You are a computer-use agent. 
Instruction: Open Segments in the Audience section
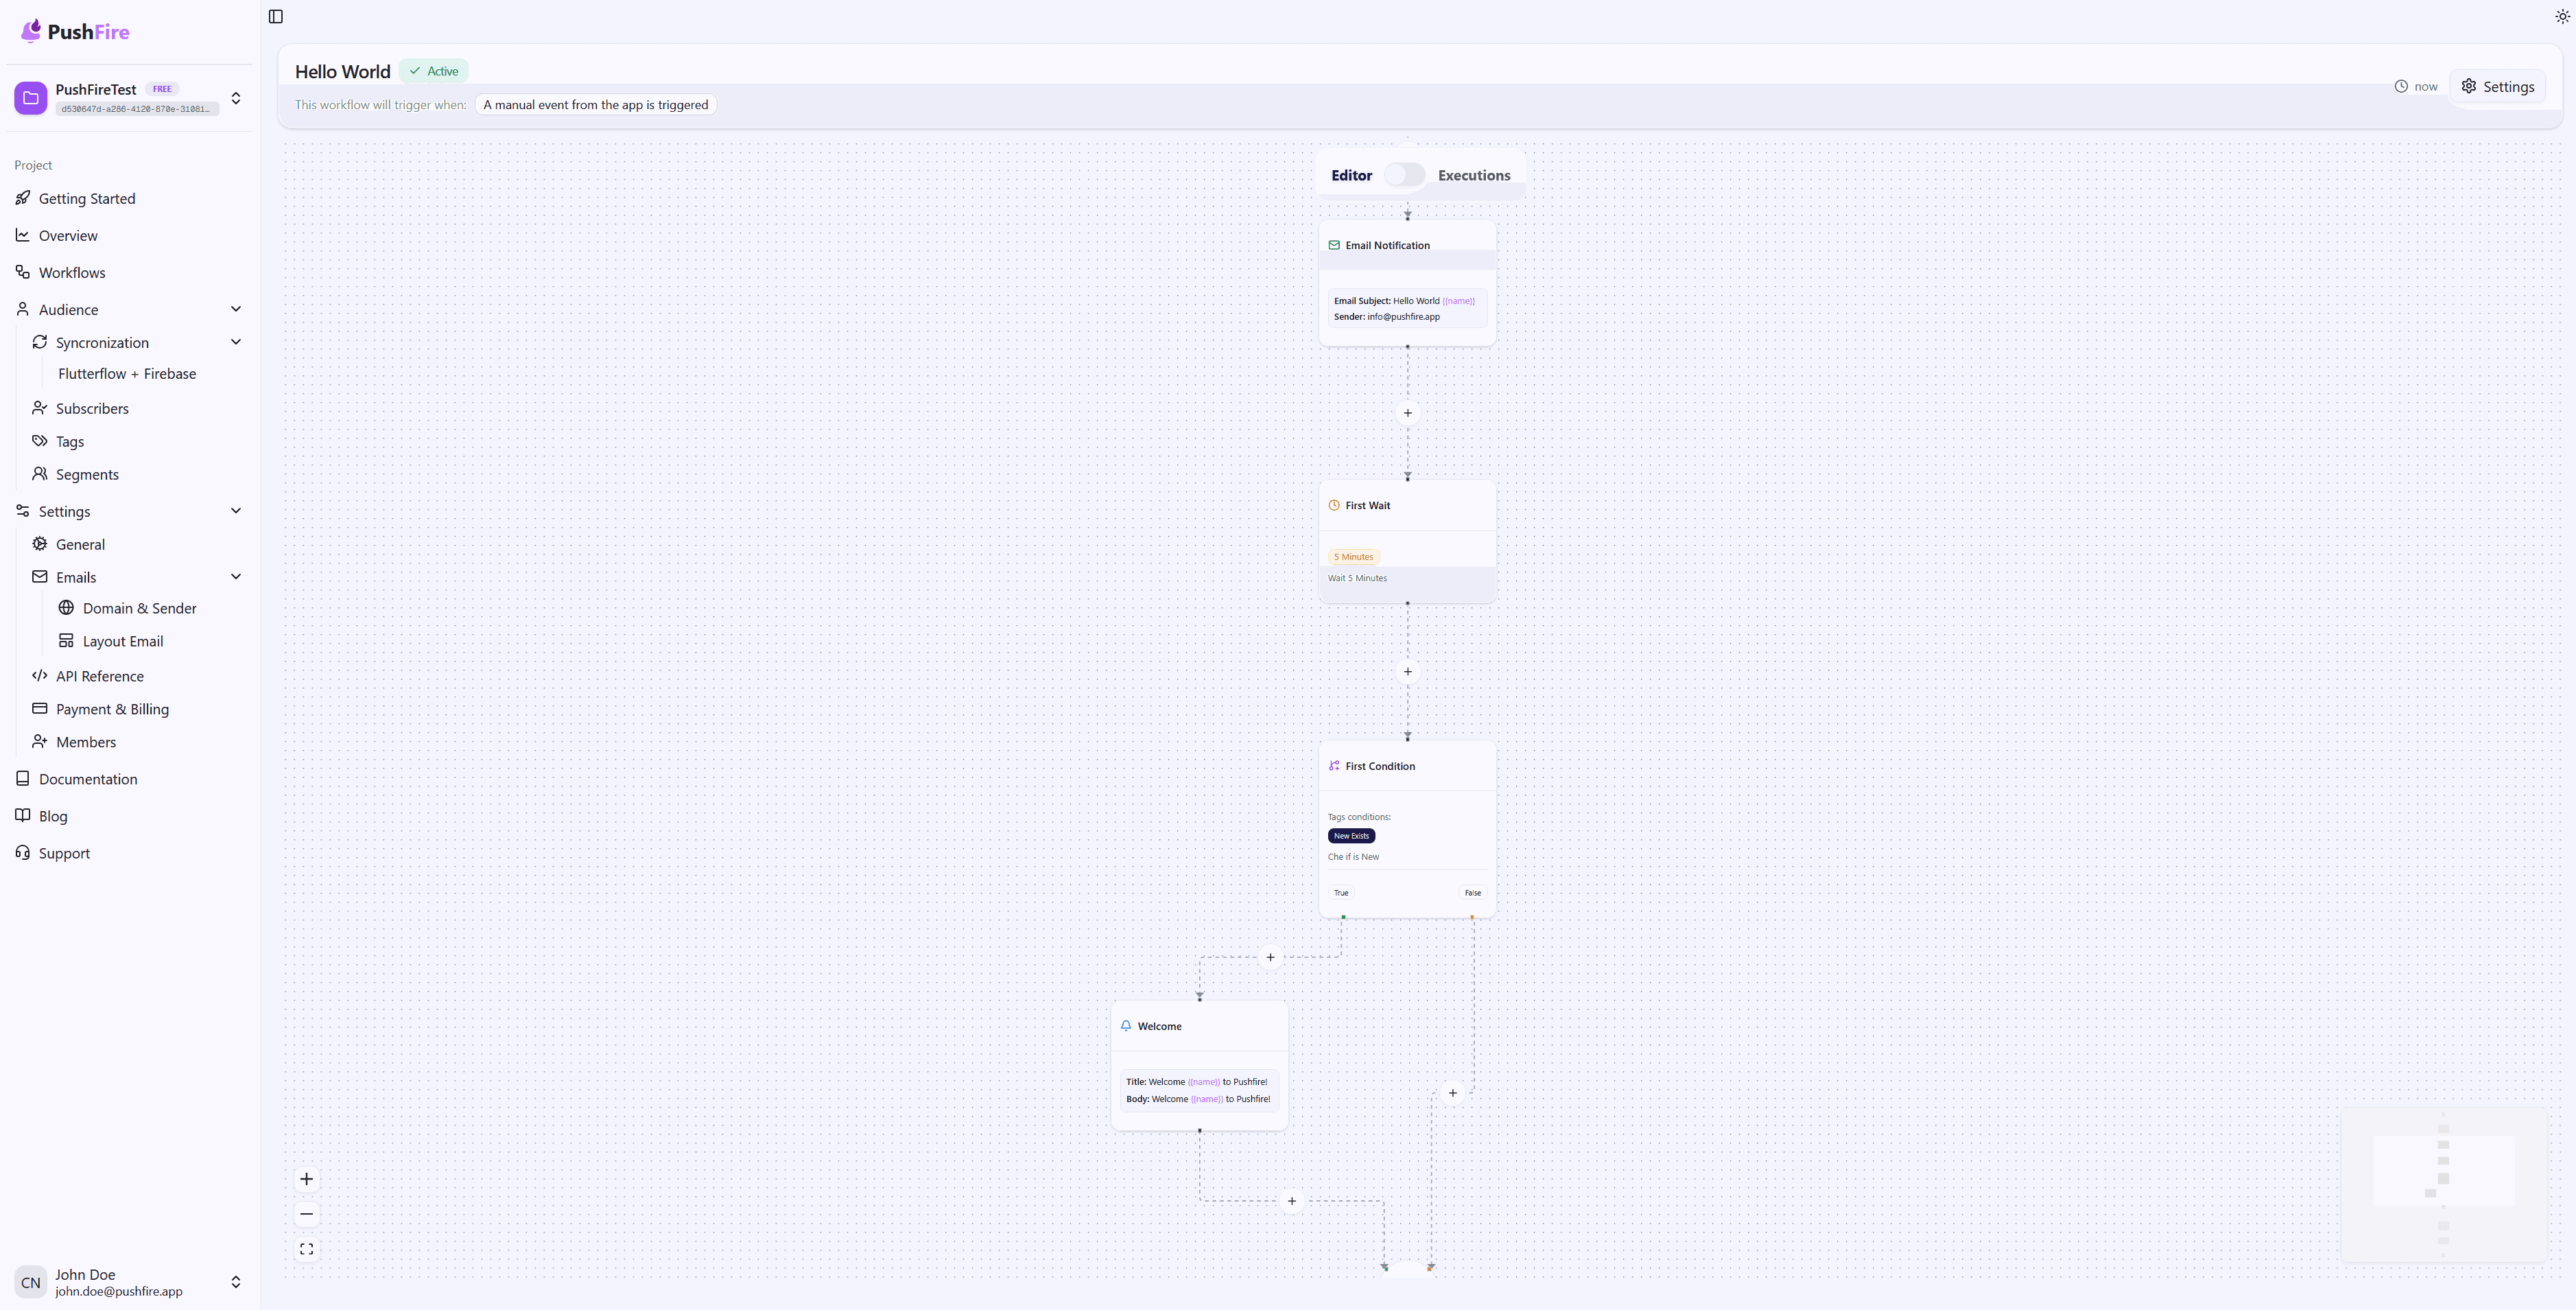tap(87, 474)
